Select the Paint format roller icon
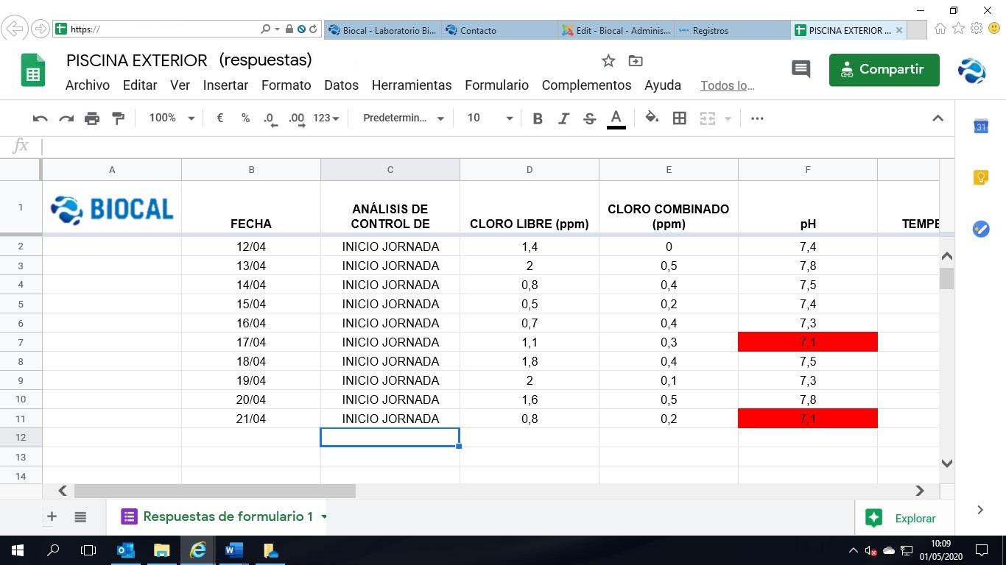1006x565 pixels. [118, 118]
